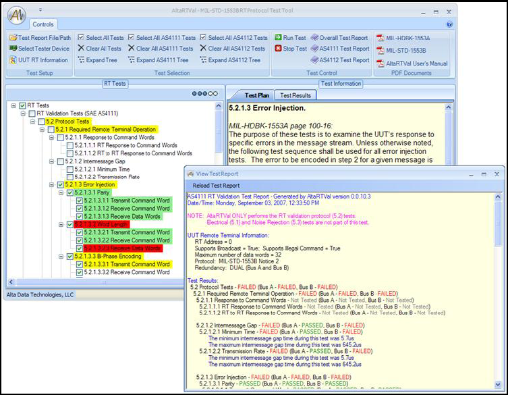This screenshot has height=395, width=508.
Task: Click the RT Tests panel page indicator dots
Action: point(204,93)
